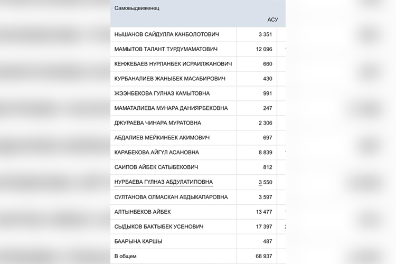The width and height of the screenshot is (396, 264).
Task: Select the vote count 12 096
Action: (262, 50)
